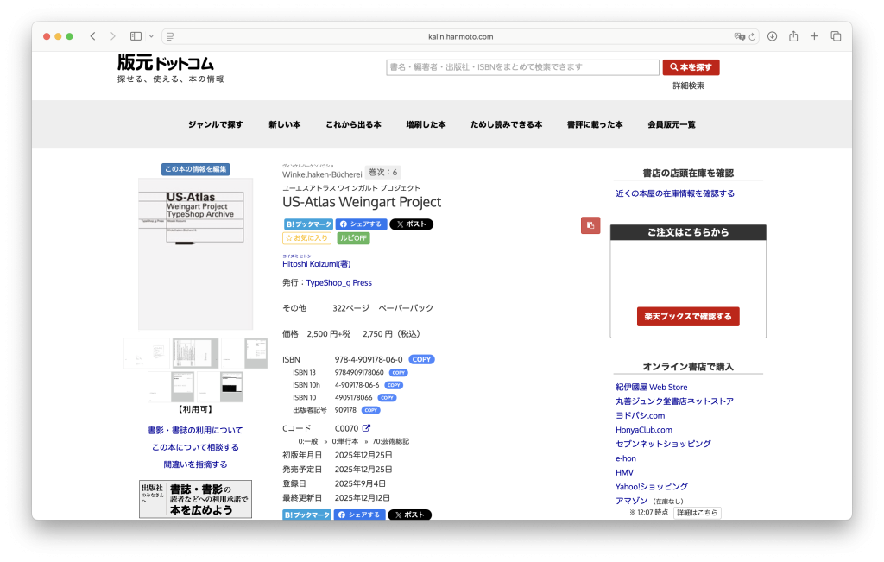Click the book title search input field
The height and width of the screenshot is (562, 884).
click(x=522, y=67)
